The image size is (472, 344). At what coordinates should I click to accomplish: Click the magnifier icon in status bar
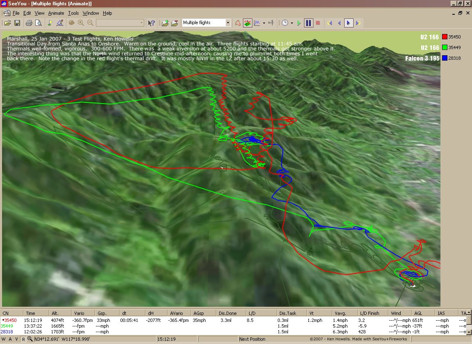(x=30, y=339)
